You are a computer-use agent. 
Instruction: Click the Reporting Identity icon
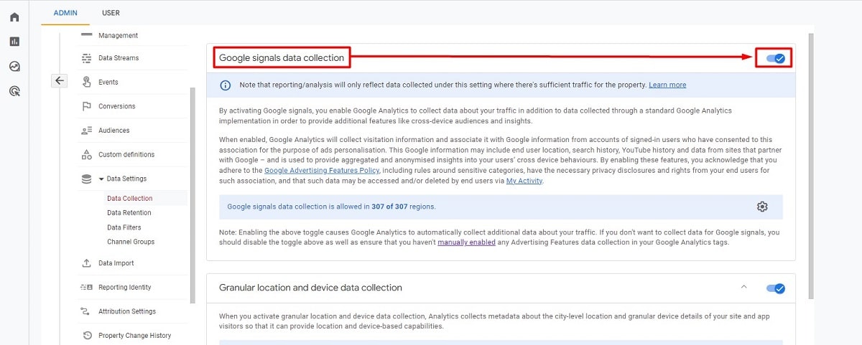tap(86, 288)
